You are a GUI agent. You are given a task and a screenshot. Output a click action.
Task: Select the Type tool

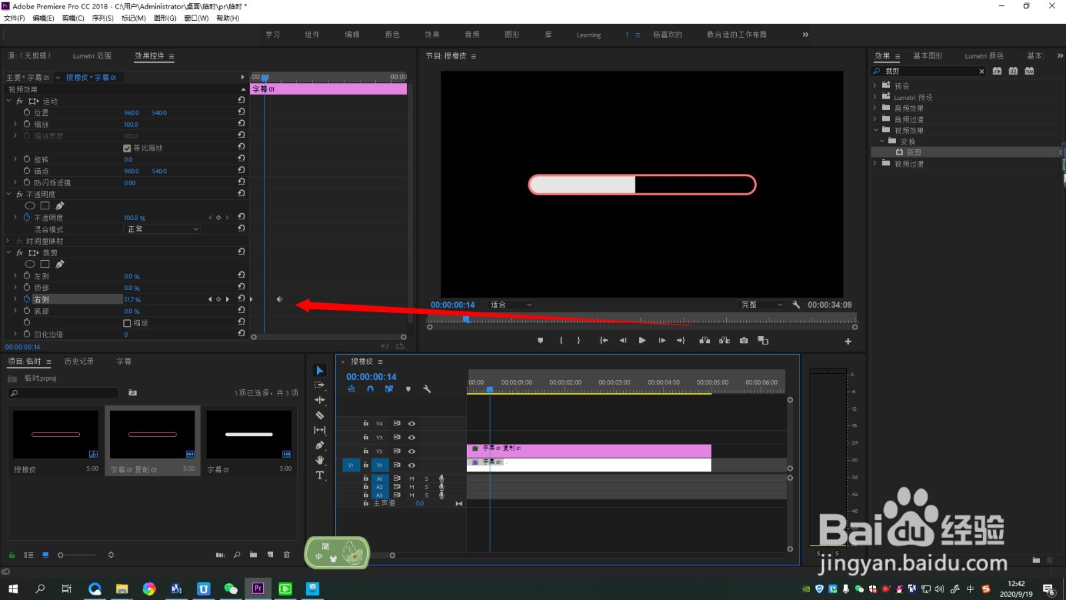(x=320, y=475)
